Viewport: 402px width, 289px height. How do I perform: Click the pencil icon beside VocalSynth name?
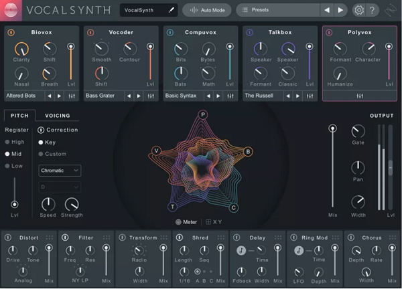[171, 10]
